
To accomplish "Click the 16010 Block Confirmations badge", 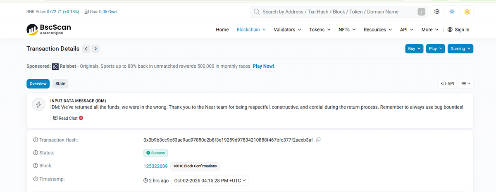I will click(x=195, y=166).
